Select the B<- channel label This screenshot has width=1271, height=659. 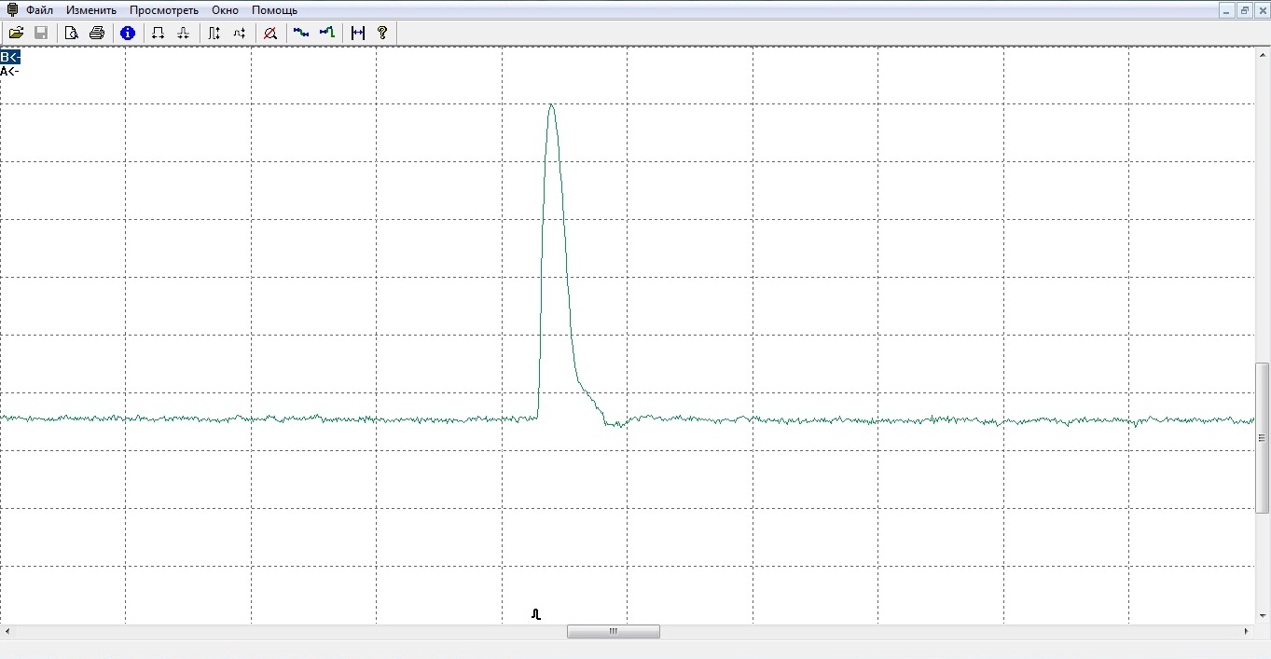click(10, 57)
